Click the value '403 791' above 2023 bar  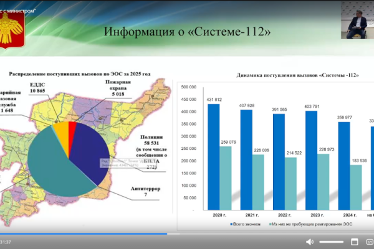(312, 106)
